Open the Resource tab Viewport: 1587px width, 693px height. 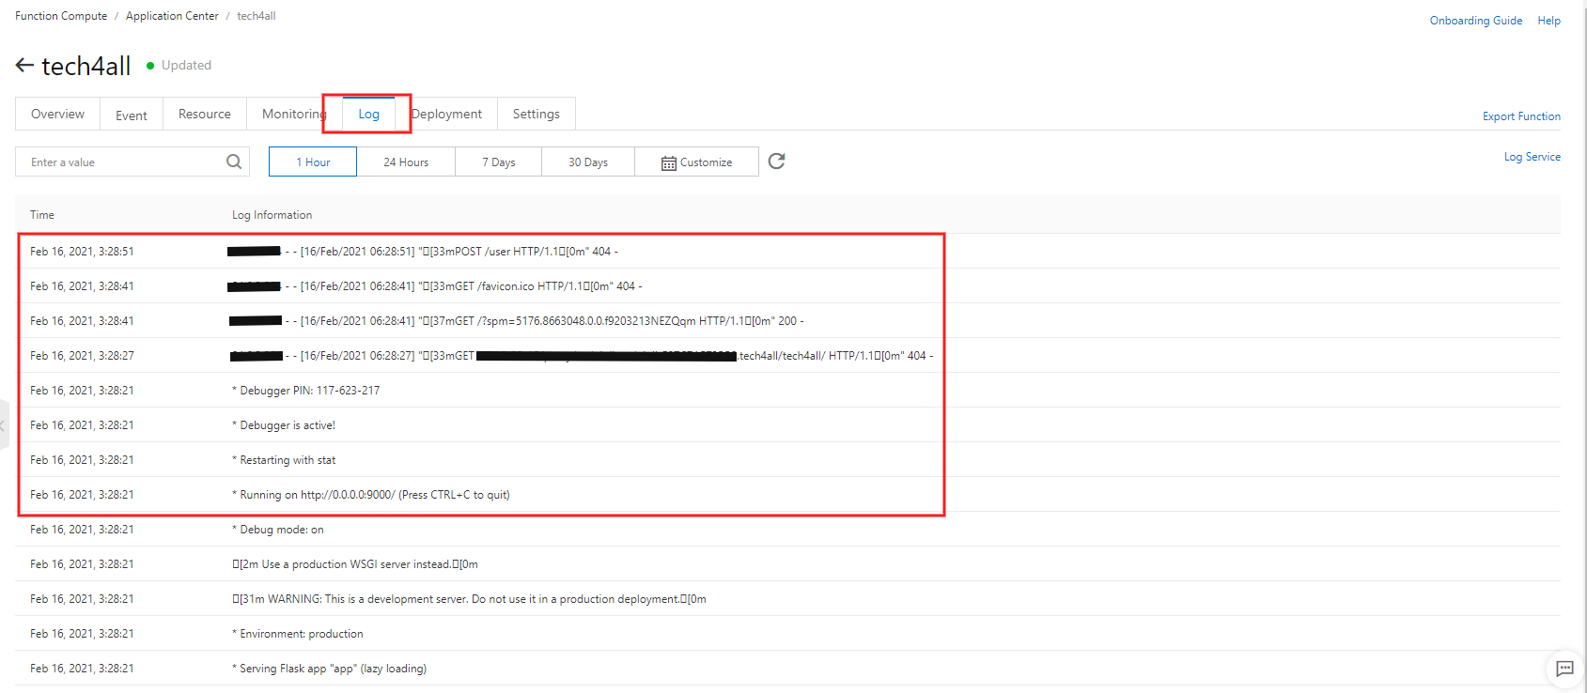(x=205, y=114)
